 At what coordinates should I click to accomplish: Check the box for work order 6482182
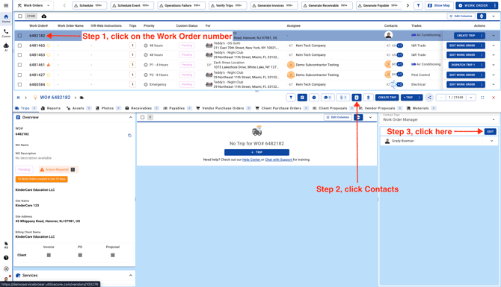coord(19,36)
